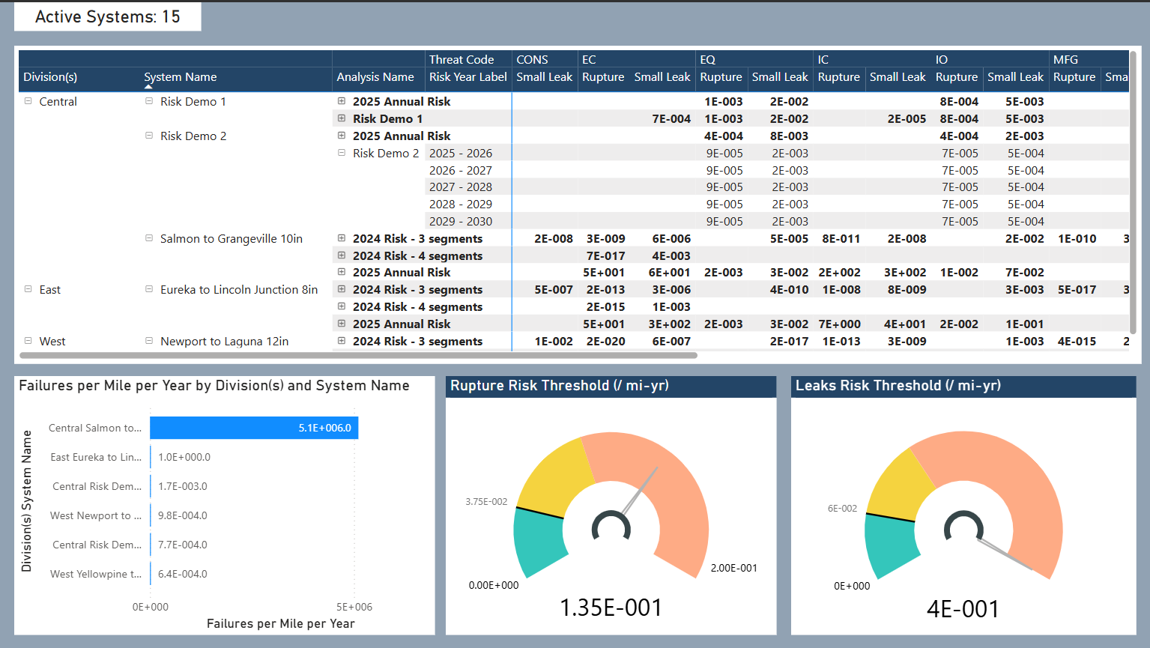Select the 'Active Systems: 15' card
The image size is (1150, 648).
click(106, 16)
